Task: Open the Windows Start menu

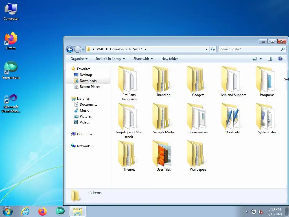Action: 8,211
